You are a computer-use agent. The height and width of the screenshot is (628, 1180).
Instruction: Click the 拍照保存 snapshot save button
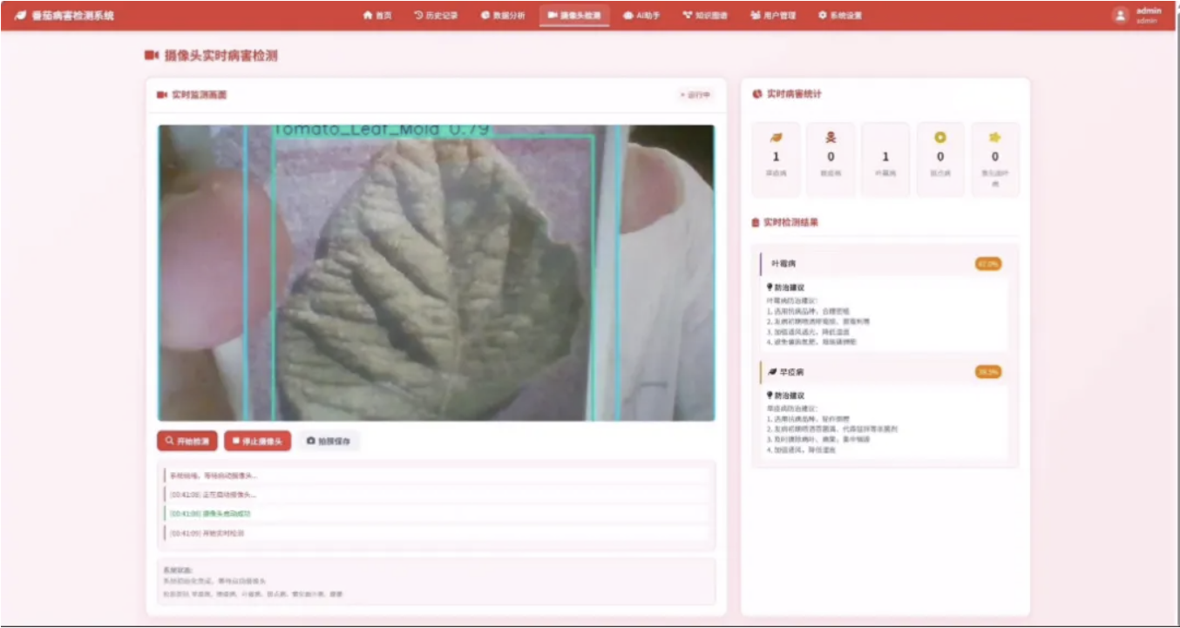(329, 442)
